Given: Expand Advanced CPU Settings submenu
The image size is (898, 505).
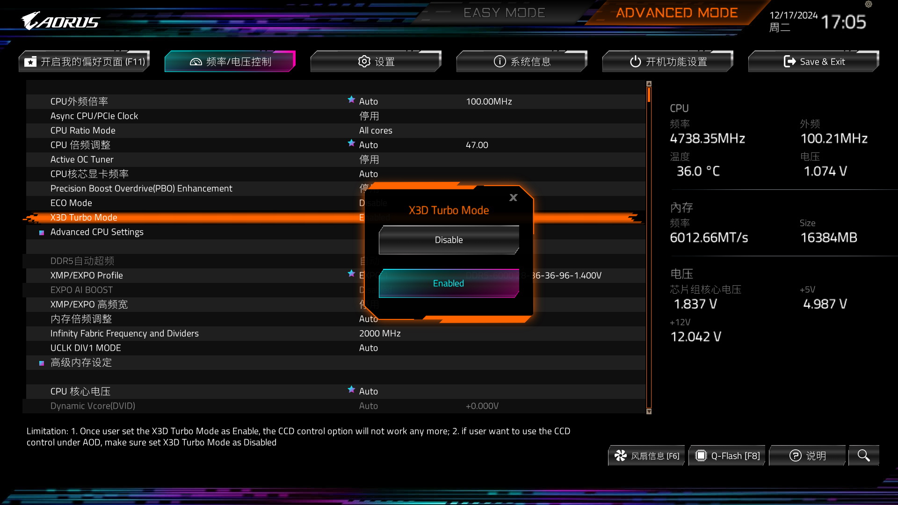Looking at the screenshot, I should pos(97,232).
